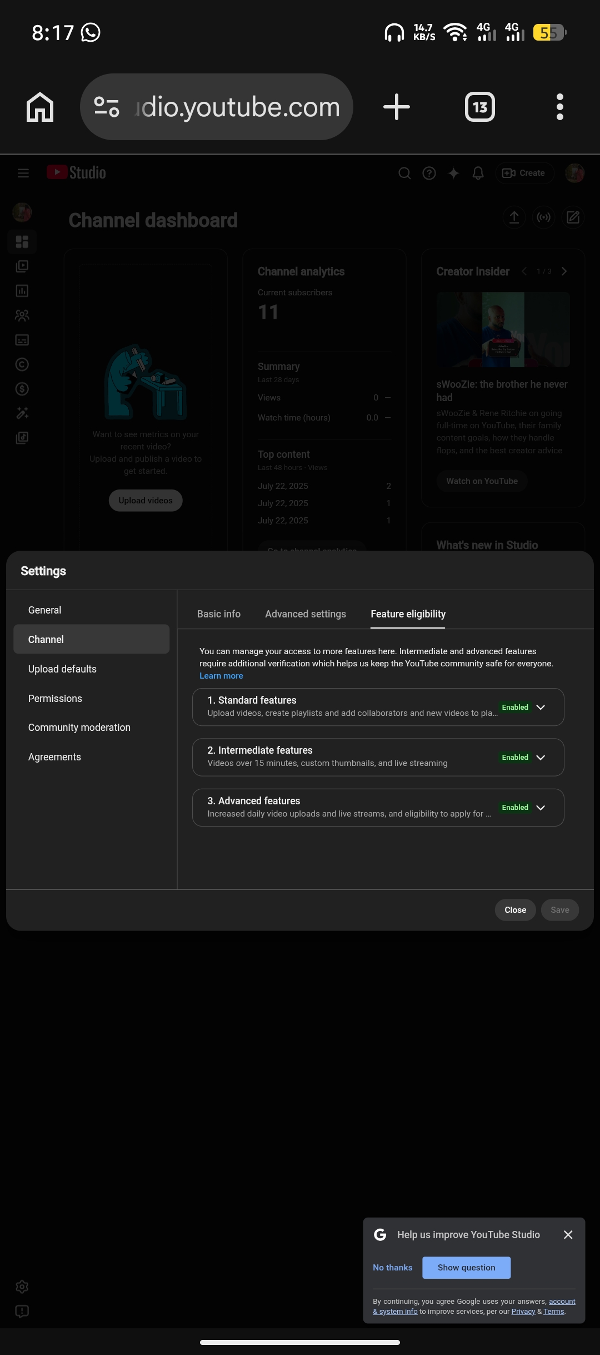
Task: Open the help question-mark icon
Action: [x=429, y=173]
